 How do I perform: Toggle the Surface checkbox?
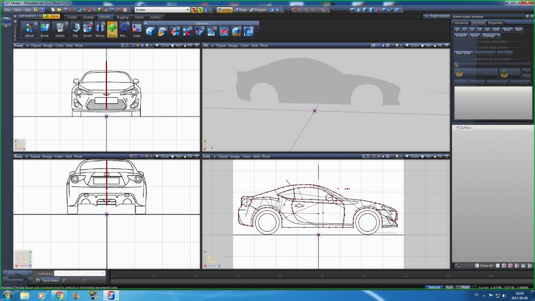click(x=458, y=127)
